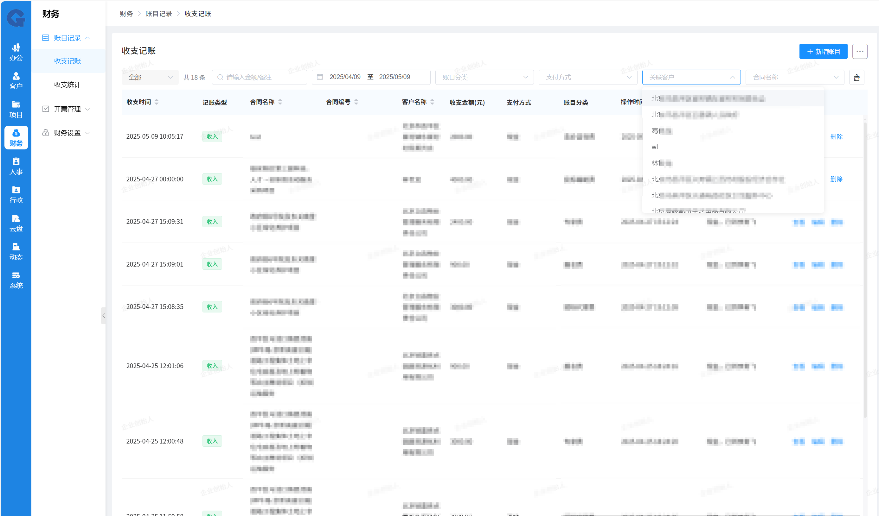Close the 关联客户 dropdown

[x=691, y=77]
